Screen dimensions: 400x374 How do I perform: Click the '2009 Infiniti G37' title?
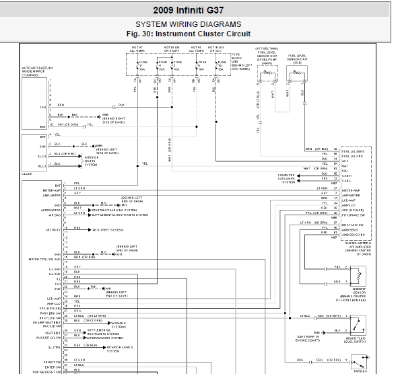(189, 11)
